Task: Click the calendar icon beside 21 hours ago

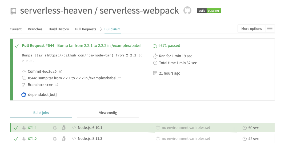Action: point(155,73)
